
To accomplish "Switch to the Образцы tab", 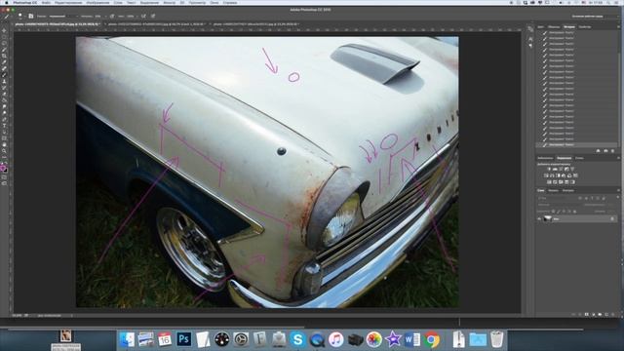I will (x=554, y=26).
